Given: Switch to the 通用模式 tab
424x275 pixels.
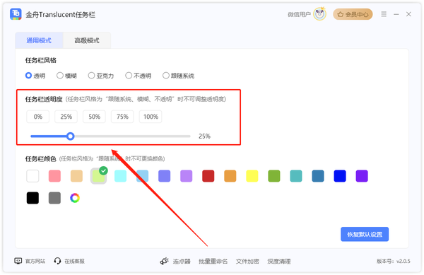Looking at the screenshot, I should click(x=39, y=40).
